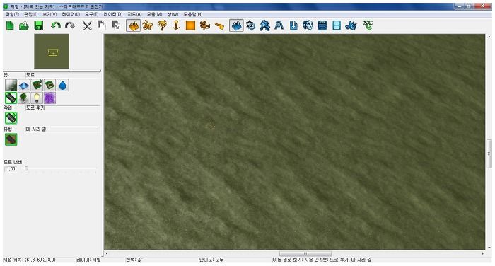Viewport: 495px width, 266px height.
Task: Open the 보기(V) menu
Action: [49, 14]
